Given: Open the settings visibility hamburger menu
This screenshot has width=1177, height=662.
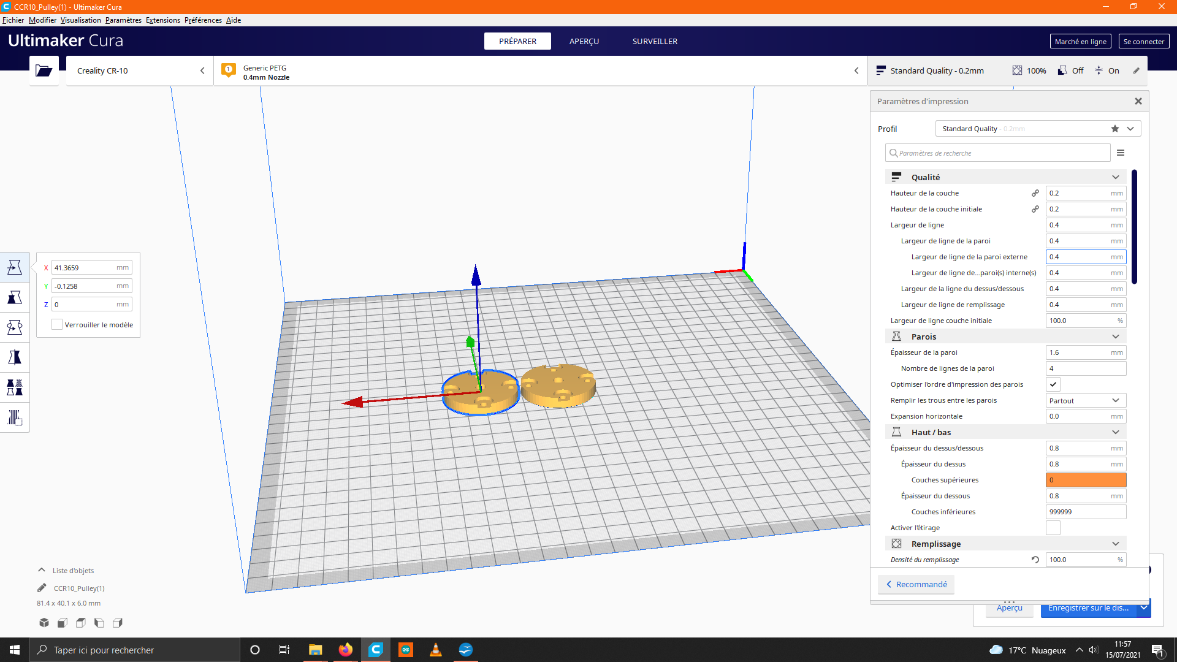Looking at the screenshot, I should (x=1121, y=153).
